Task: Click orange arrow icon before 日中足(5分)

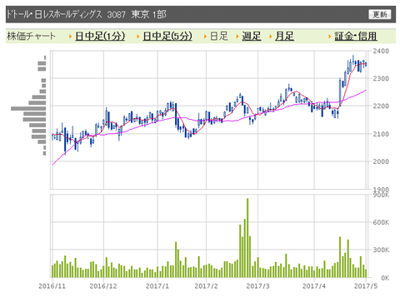Action: pyautogui.click(x=138, y=37)
